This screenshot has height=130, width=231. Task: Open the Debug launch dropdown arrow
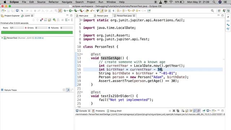click(67, 11)
